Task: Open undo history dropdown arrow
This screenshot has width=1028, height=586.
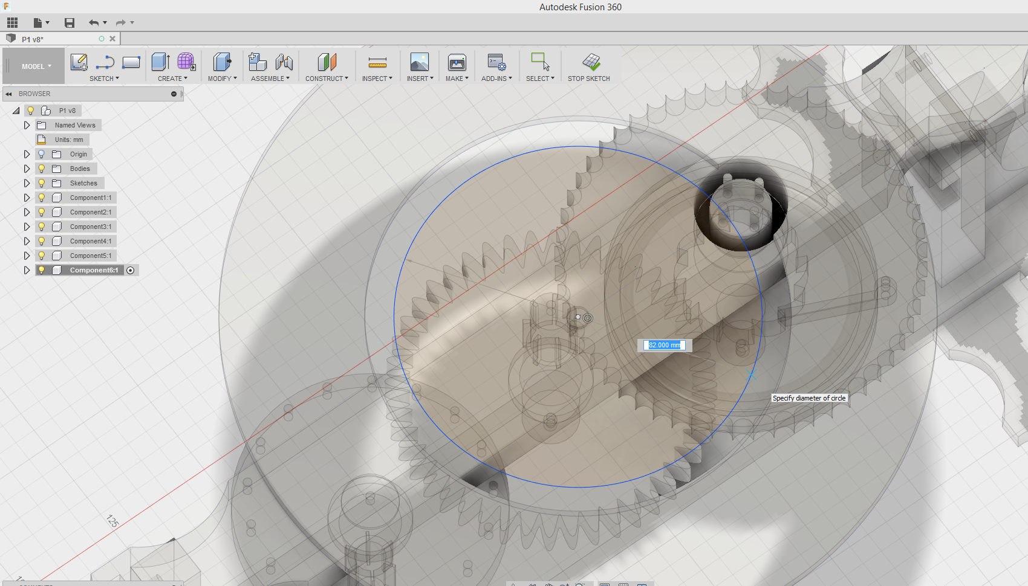Action: pos(105,23)
